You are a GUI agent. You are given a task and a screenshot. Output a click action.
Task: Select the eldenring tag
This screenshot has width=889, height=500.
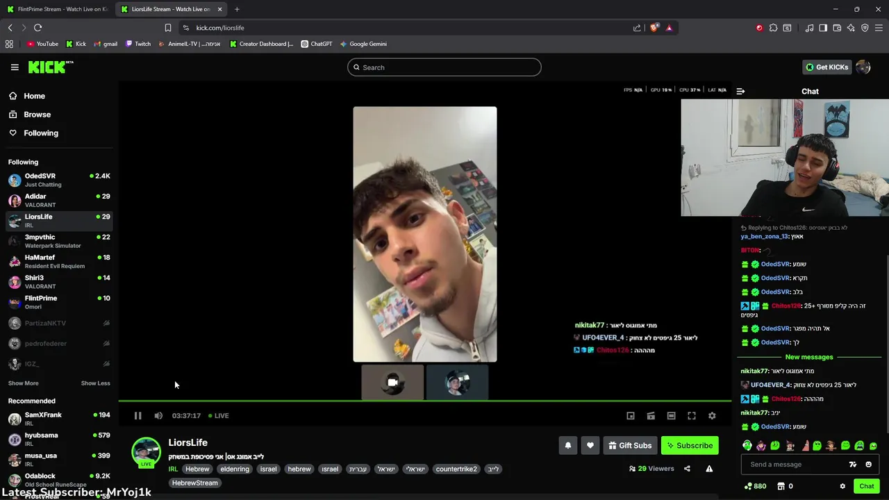pyautogui.click(x=235, y=469)
